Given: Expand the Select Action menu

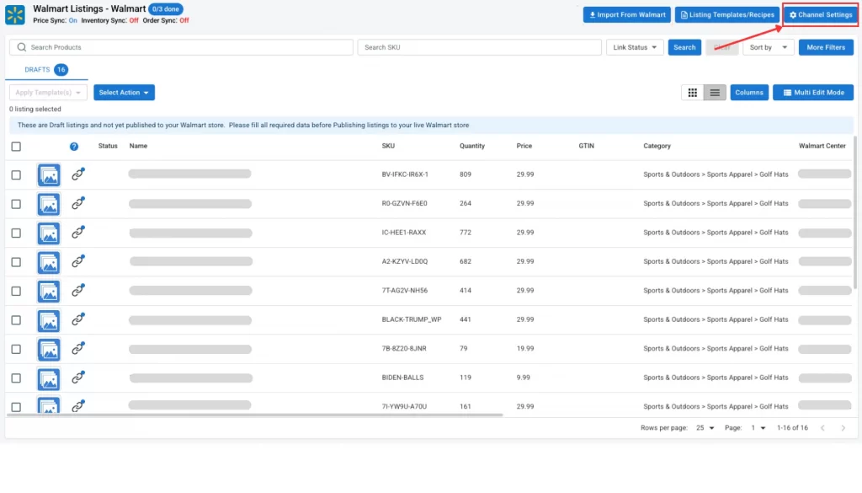Looking at the screenshot, I should coord(124,93).
